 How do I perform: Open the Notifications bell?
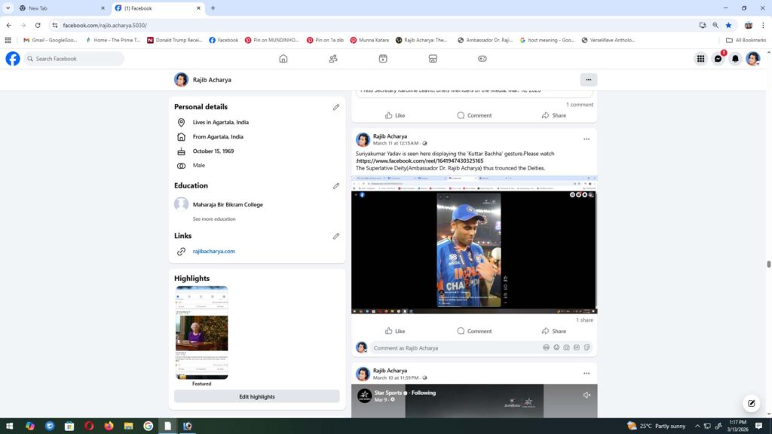[735, 59]
